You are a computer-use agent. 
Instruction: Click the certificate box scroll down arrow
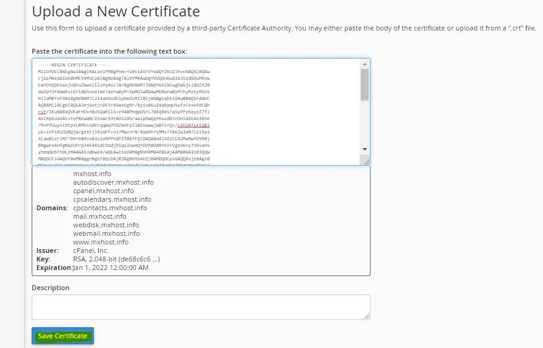(x=364, y=149)
